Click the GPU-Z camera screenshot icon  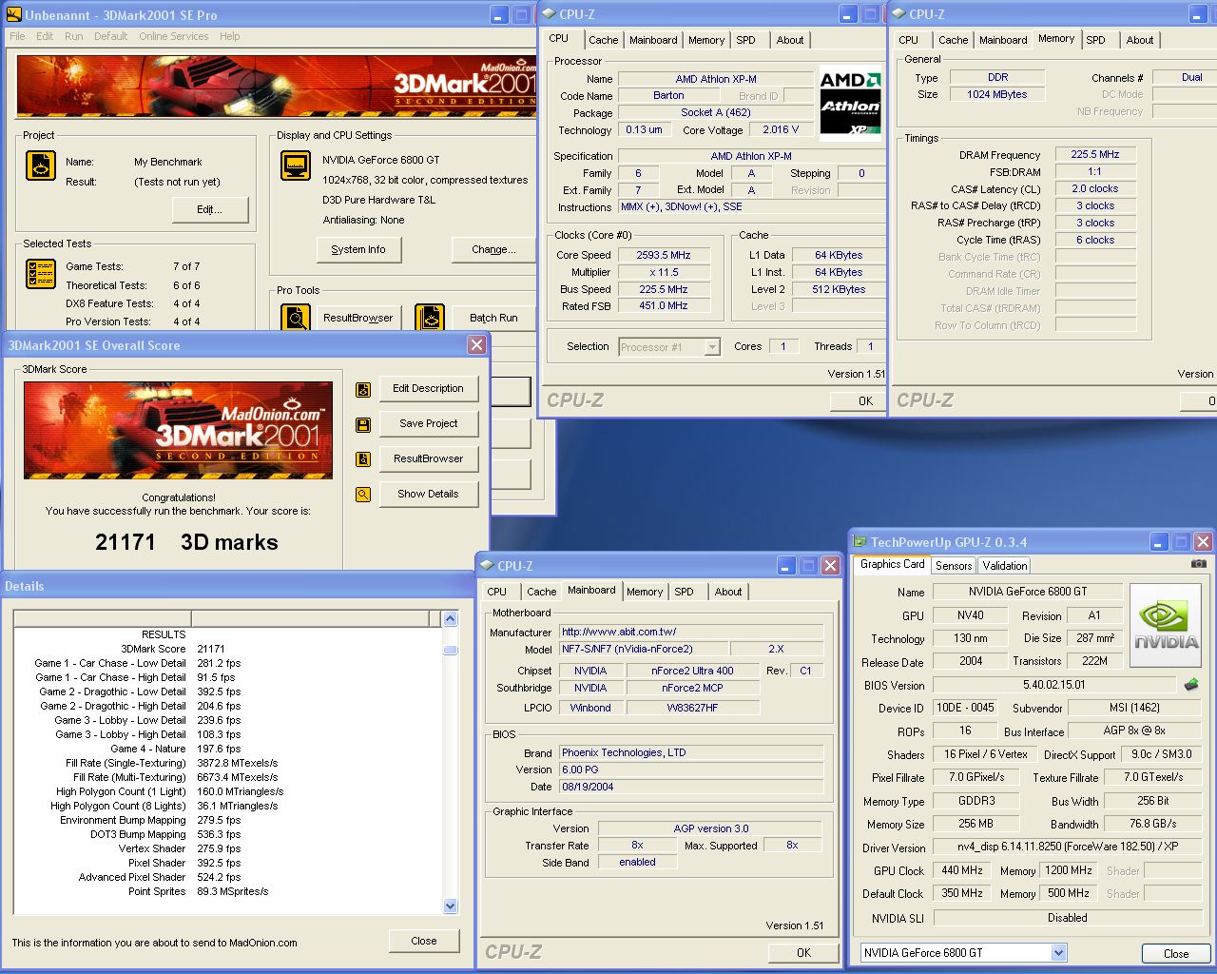pos(1199,564)
